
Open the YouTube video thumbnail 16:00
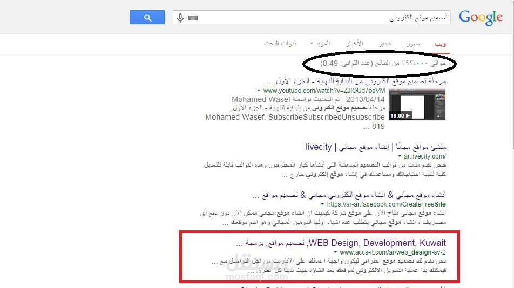click(x=417, y=105)
